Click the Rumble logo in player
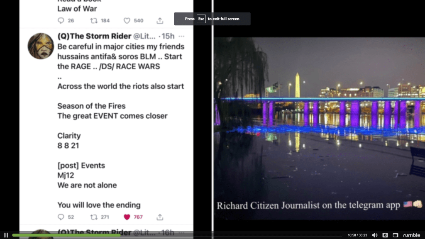 coord(411,235)
